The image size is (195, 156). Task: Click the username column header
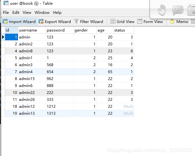[x=32, y=30]
